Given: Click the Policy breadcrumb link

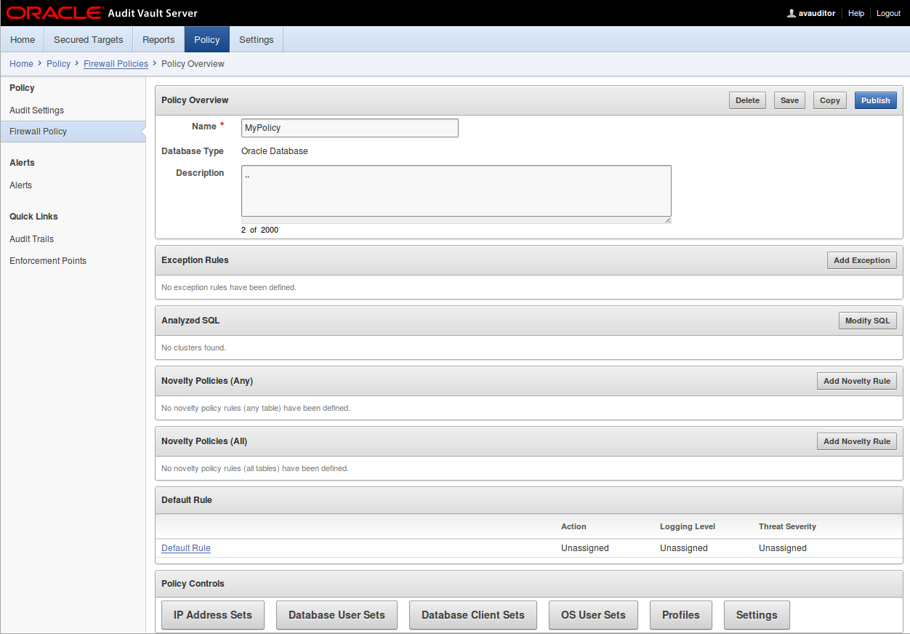Looking at the screenshot, I should 58,64.
